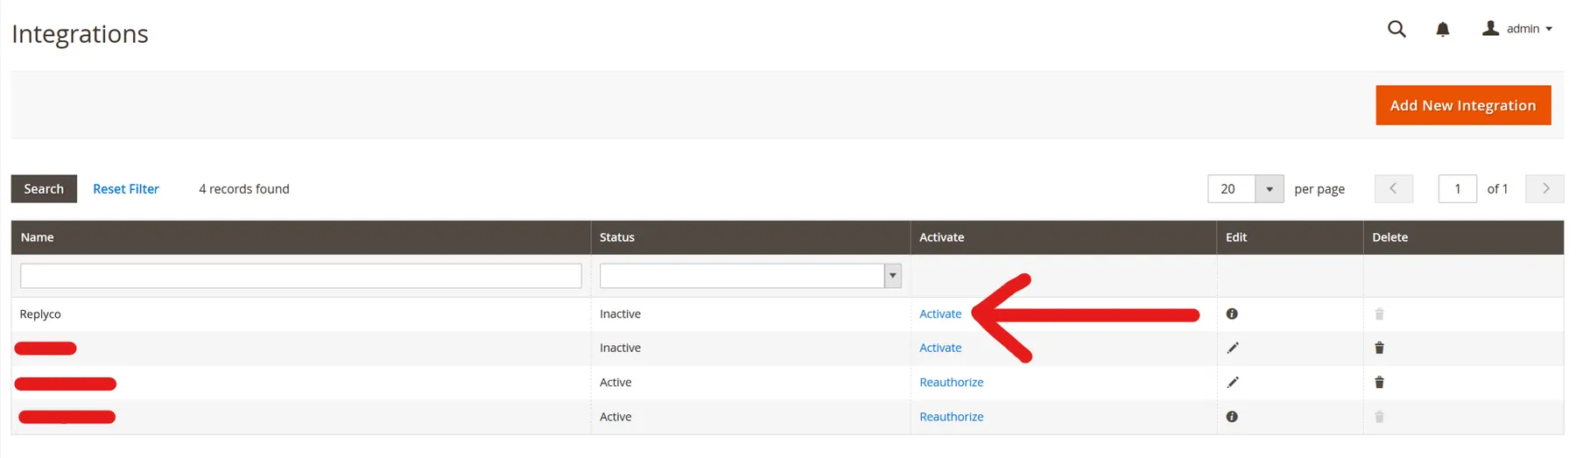Click Activate in the second row
The height and width of the screenshot is (458, 1576).
coord(940,348)
